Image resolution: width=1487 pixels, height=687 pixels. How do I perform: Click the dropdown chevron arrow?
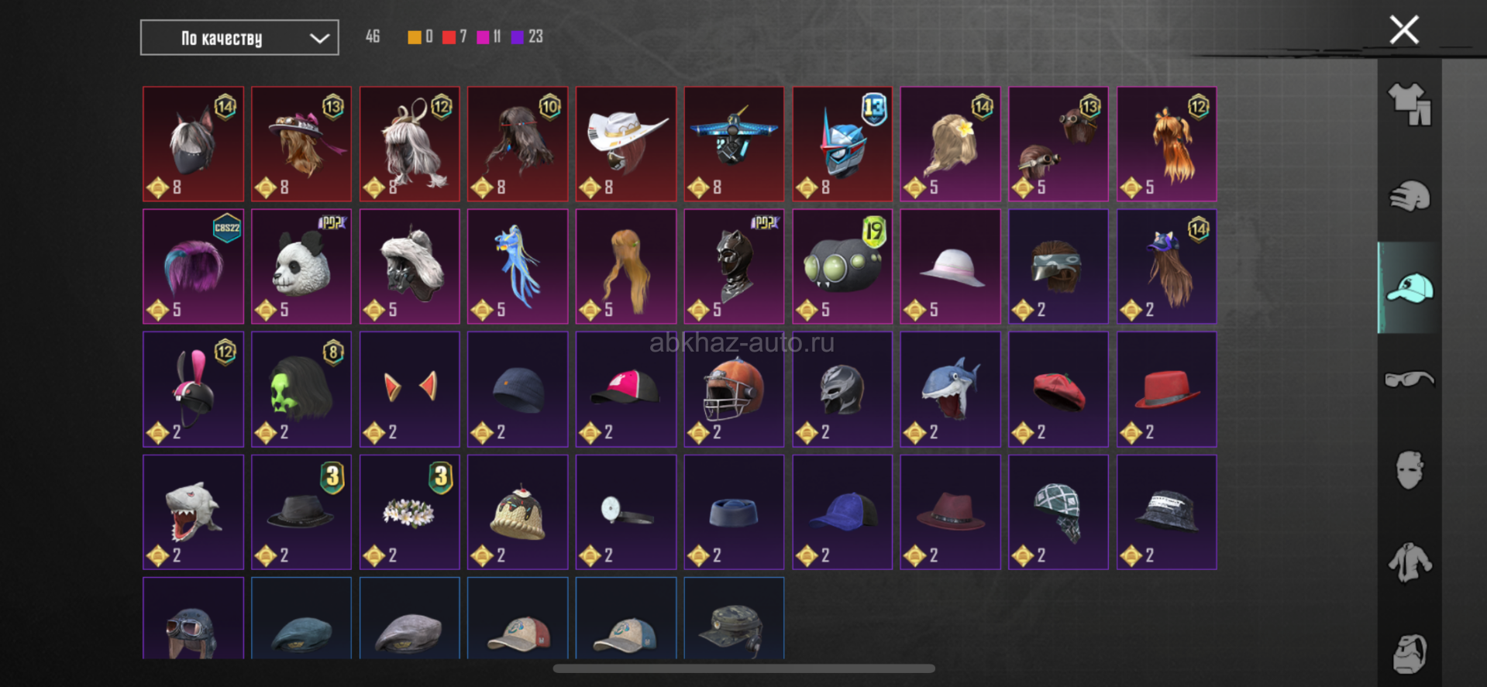click(319, 39)
